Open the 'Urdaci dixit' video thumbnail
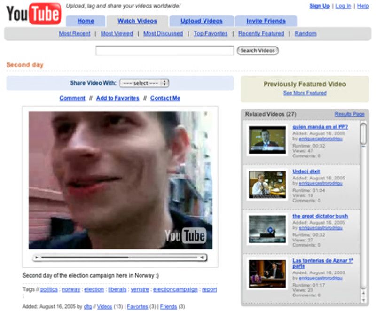The width and height of the screenshot is (376, 311). point(267,185)
